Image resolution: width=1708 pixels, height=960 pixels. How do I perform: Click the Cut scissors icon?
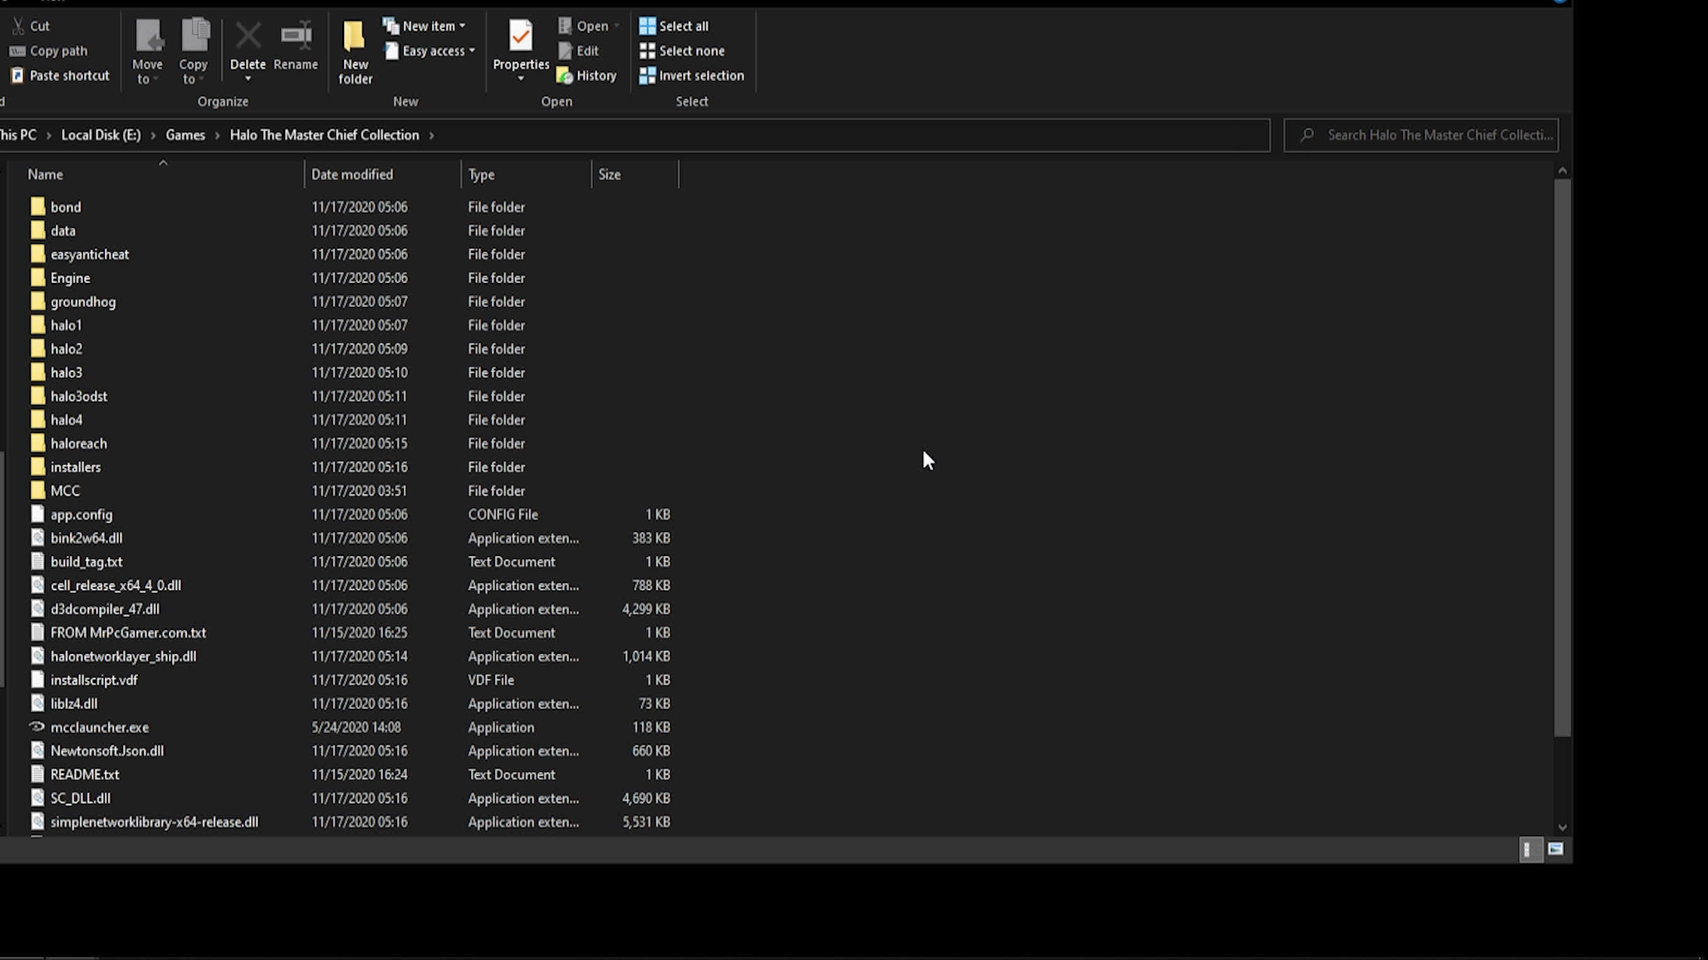coord(18,26)
